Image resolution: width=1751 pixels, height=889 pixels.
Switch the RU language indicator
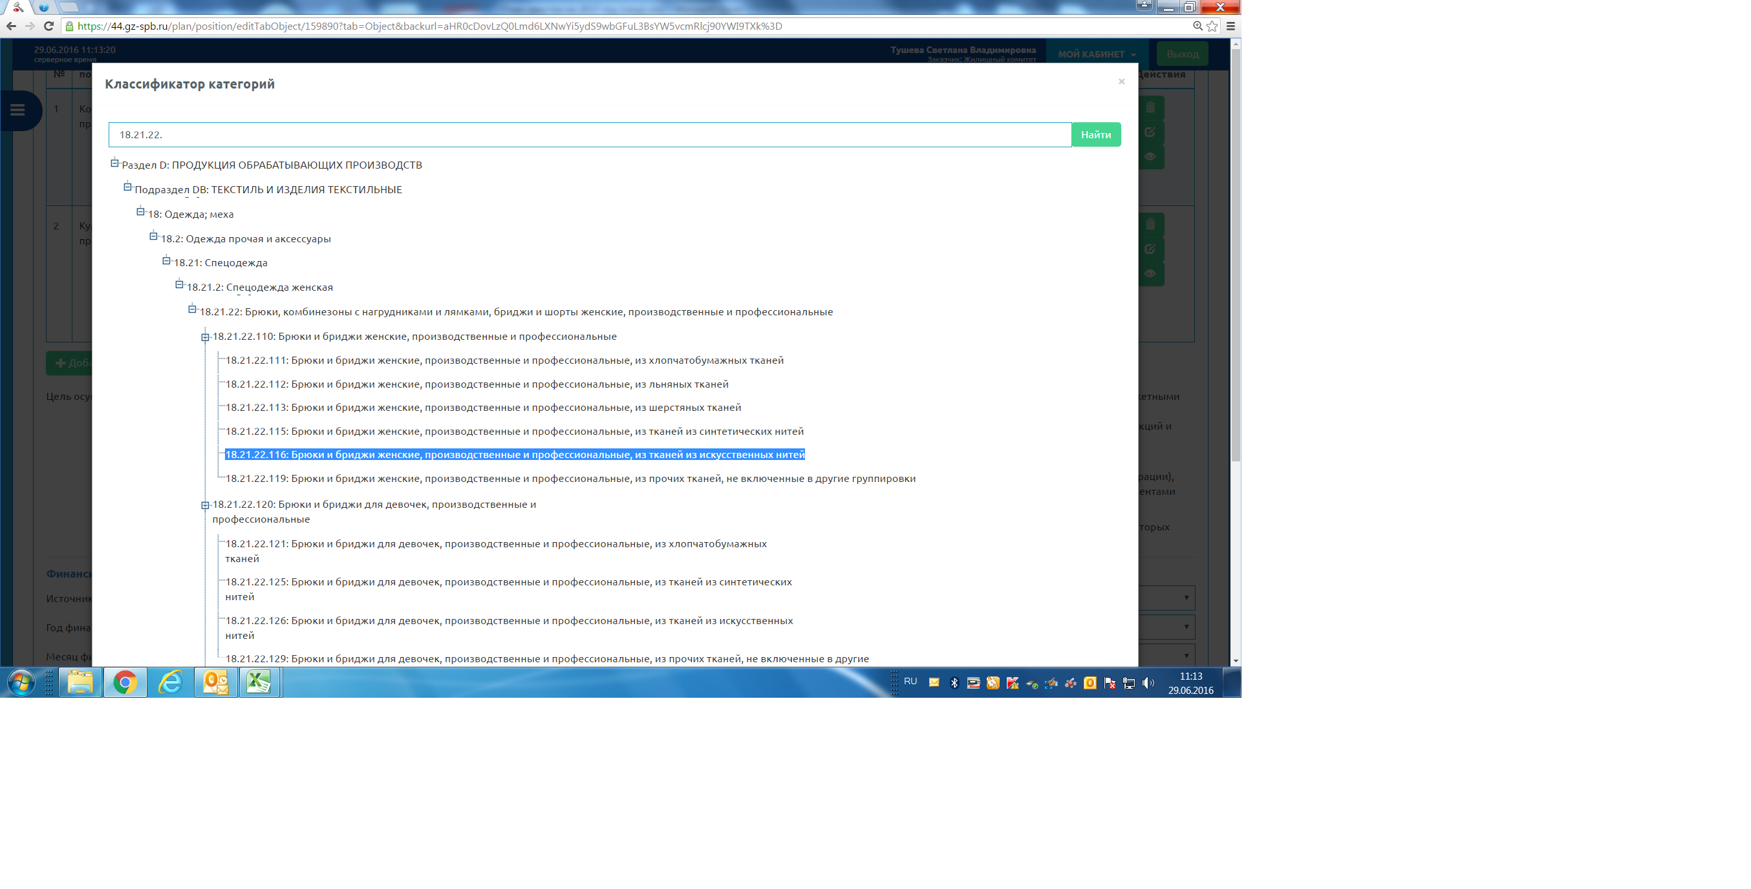pos(910,681)
